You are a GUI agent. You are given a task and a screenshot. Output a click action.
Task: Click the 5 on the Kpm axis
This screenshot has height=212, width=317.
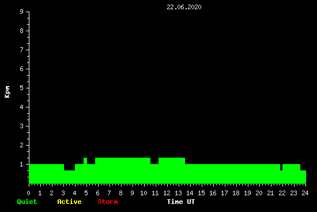click(22, 88)
